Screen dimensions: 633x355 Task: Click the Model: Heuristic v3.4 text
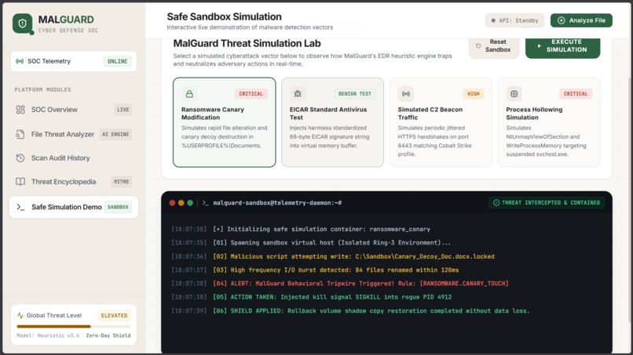pyautogui.click(x=48, y=335)
